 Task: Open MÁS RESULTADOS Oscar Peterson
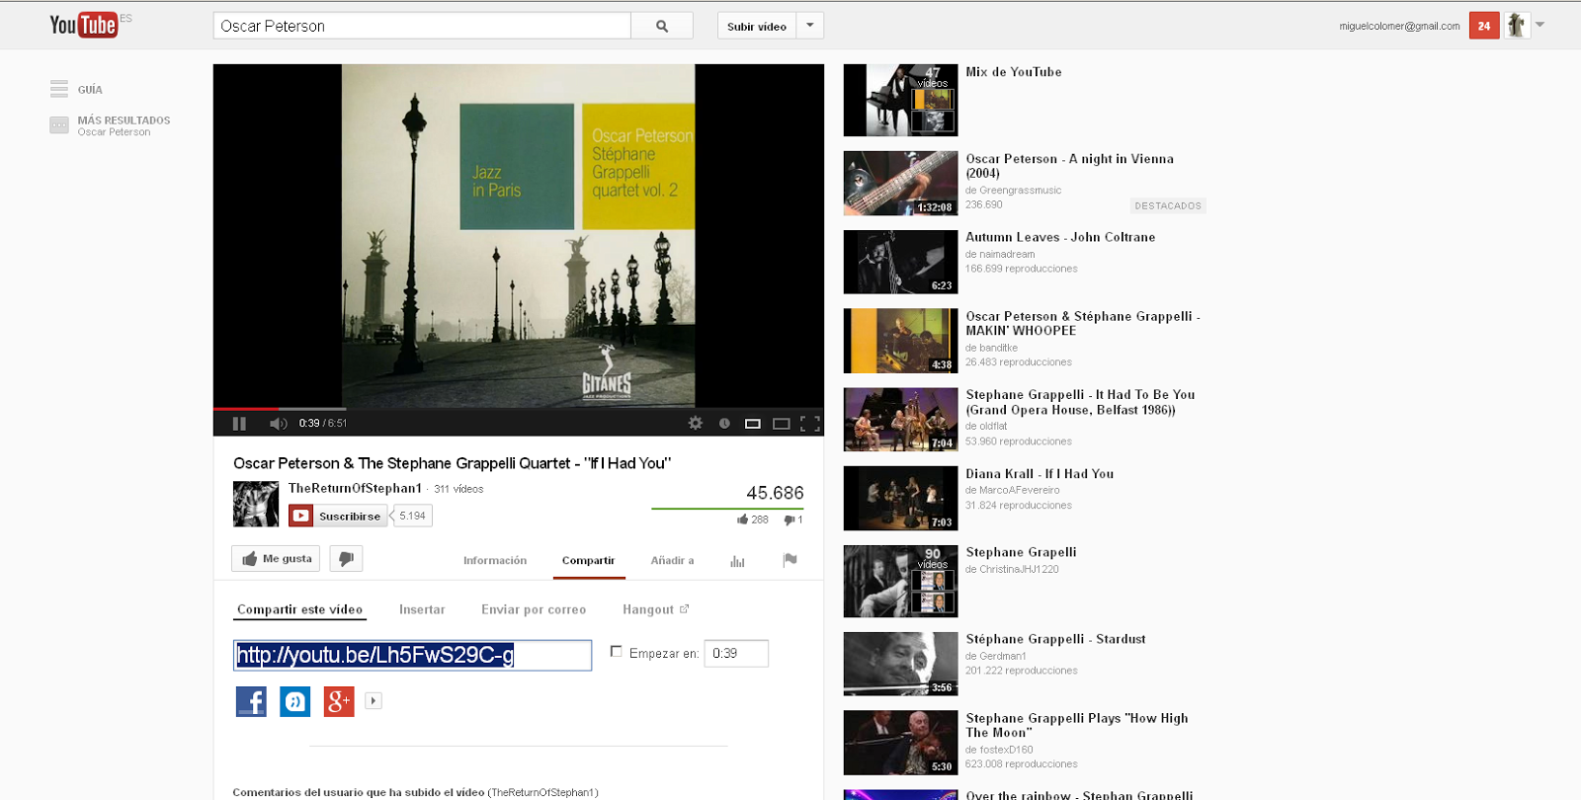coord(110,125)
